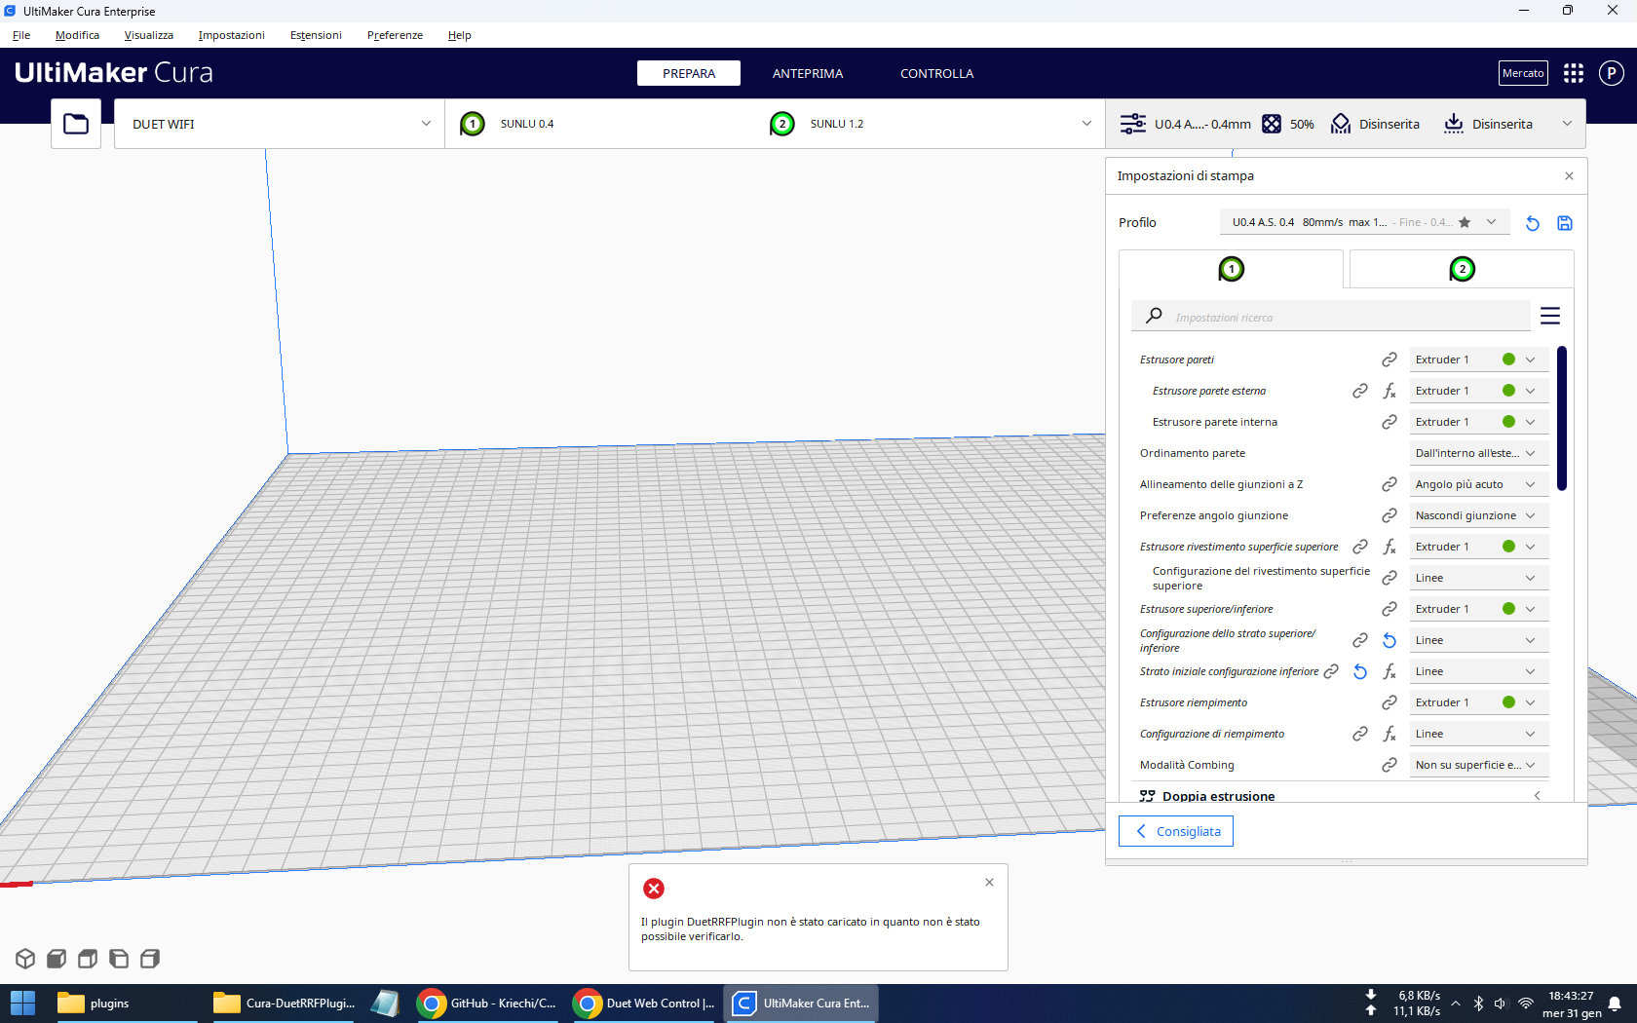Select the PREPARA stage
This screenshot has height=1023, width=1637.
pyautogui.click(x=689, y=73)
